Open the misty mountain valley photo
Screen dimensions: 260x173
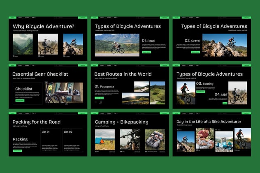[x=23, y=44]
